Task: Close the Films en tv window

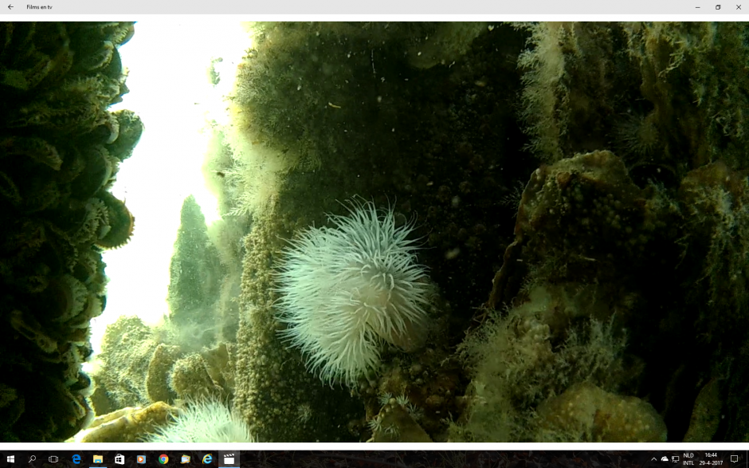Action: tap(739, 7)
